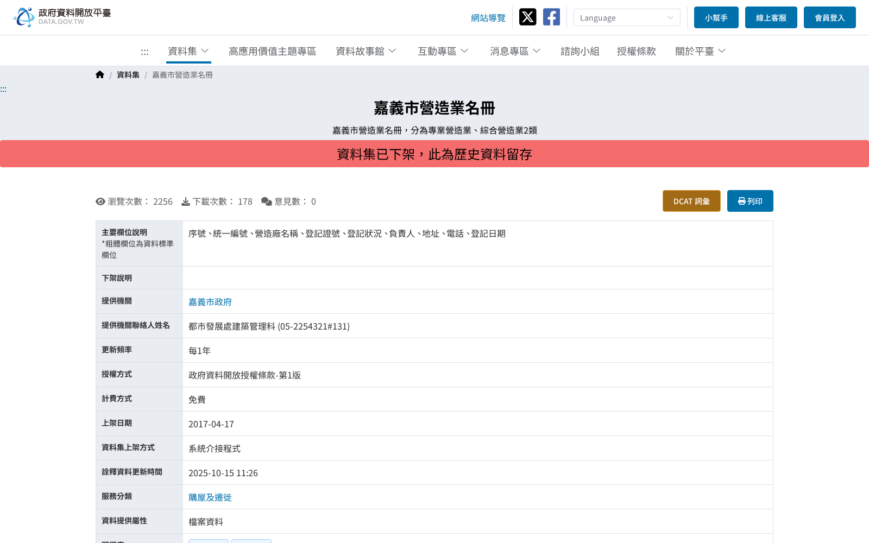Open the 授權條款 menu item

[637, 51]
